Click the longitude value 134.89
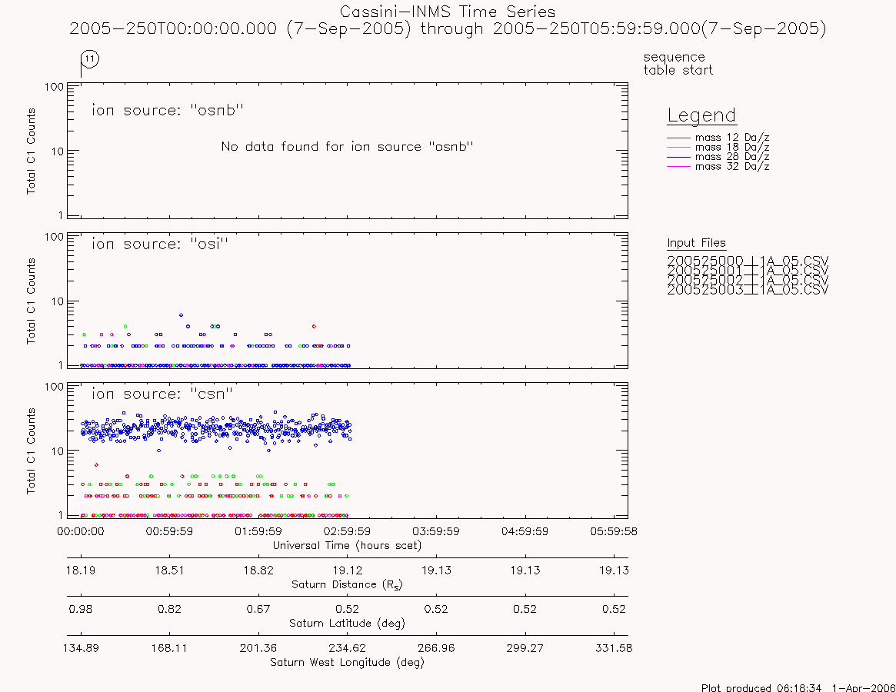Image resolution: width=896 pixels, height=692 pixels. [x=81, y=648]
